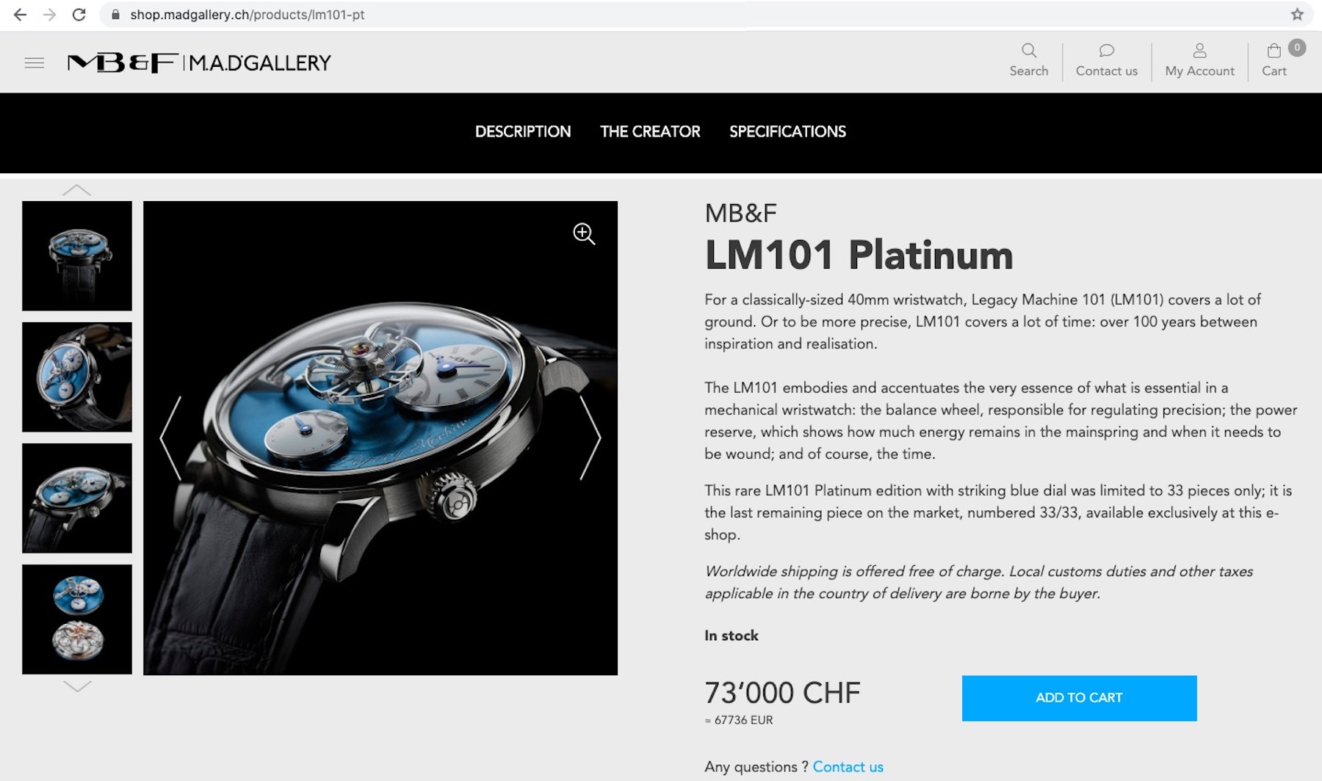The image size is (1322, 781).
Task: Reload the page in browser
Action: (x=79, y=15)
